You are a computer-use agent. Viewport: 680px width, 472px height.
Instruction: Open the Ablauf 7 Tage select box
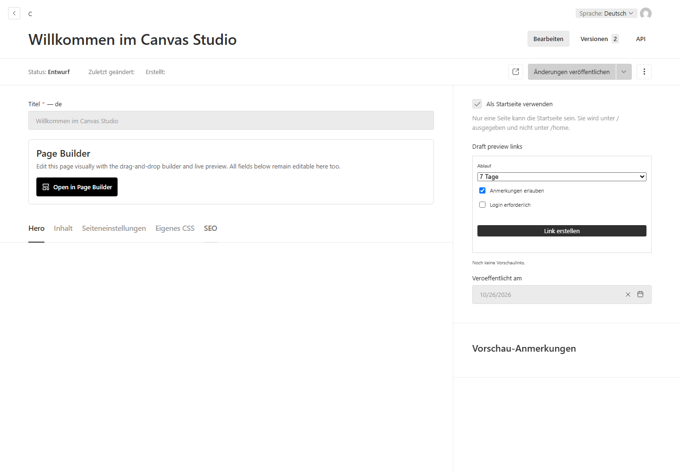point(562,177)
